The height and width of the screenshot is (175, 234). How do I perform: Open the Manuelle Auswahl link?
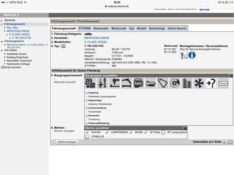tap(65, 82)
